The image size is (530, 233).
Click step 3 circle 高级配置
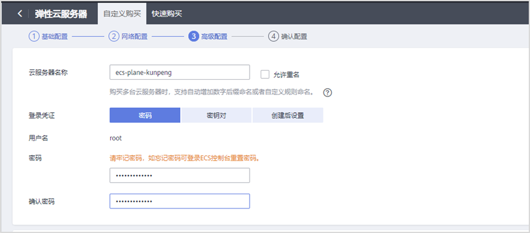tap(193, 36)
